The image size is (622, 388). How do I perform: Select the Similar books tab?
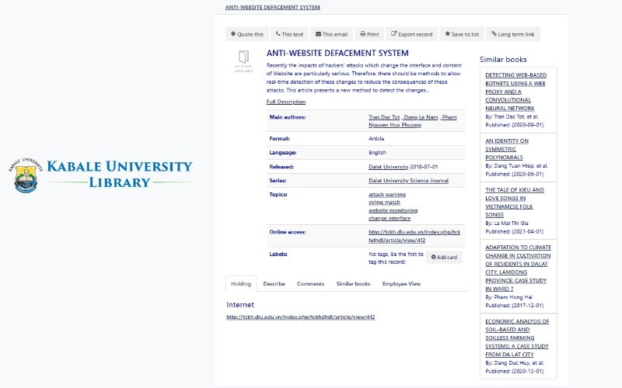pyautogui.click(x=353, y=284)
